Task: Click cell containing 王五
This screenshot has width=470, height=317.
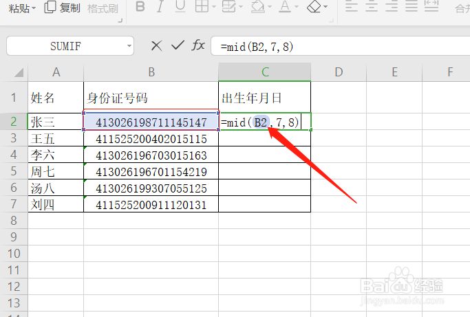Action: click(x=56, y=138)
